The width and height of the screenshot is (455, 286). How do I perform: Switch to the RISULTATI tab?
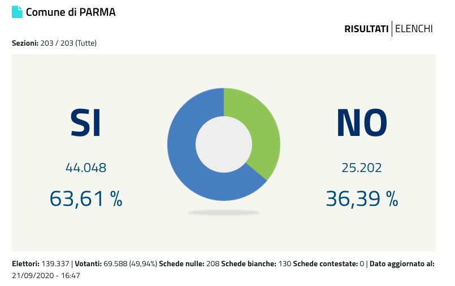click(x=366, y=29)
